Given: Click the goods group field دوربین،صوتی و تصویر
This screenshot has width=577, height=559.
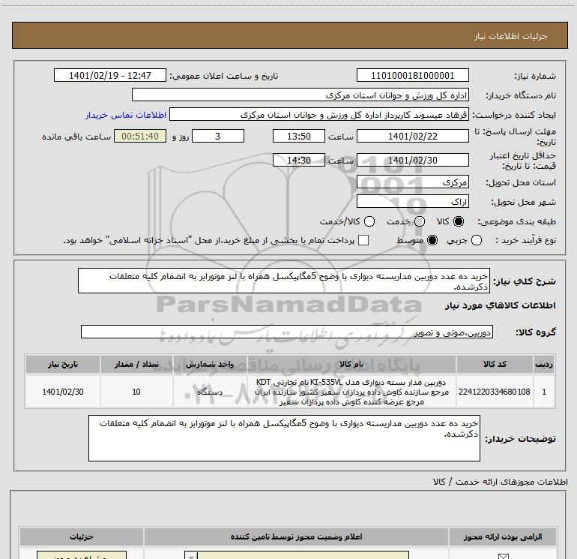Looking at the screenshot, I should [287, 332].
